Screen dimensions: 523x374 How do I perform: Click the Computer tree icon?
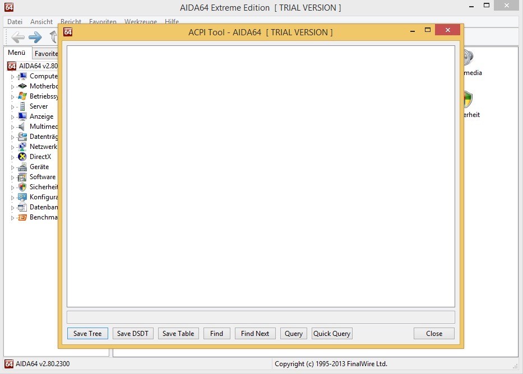tap(22, 76)
